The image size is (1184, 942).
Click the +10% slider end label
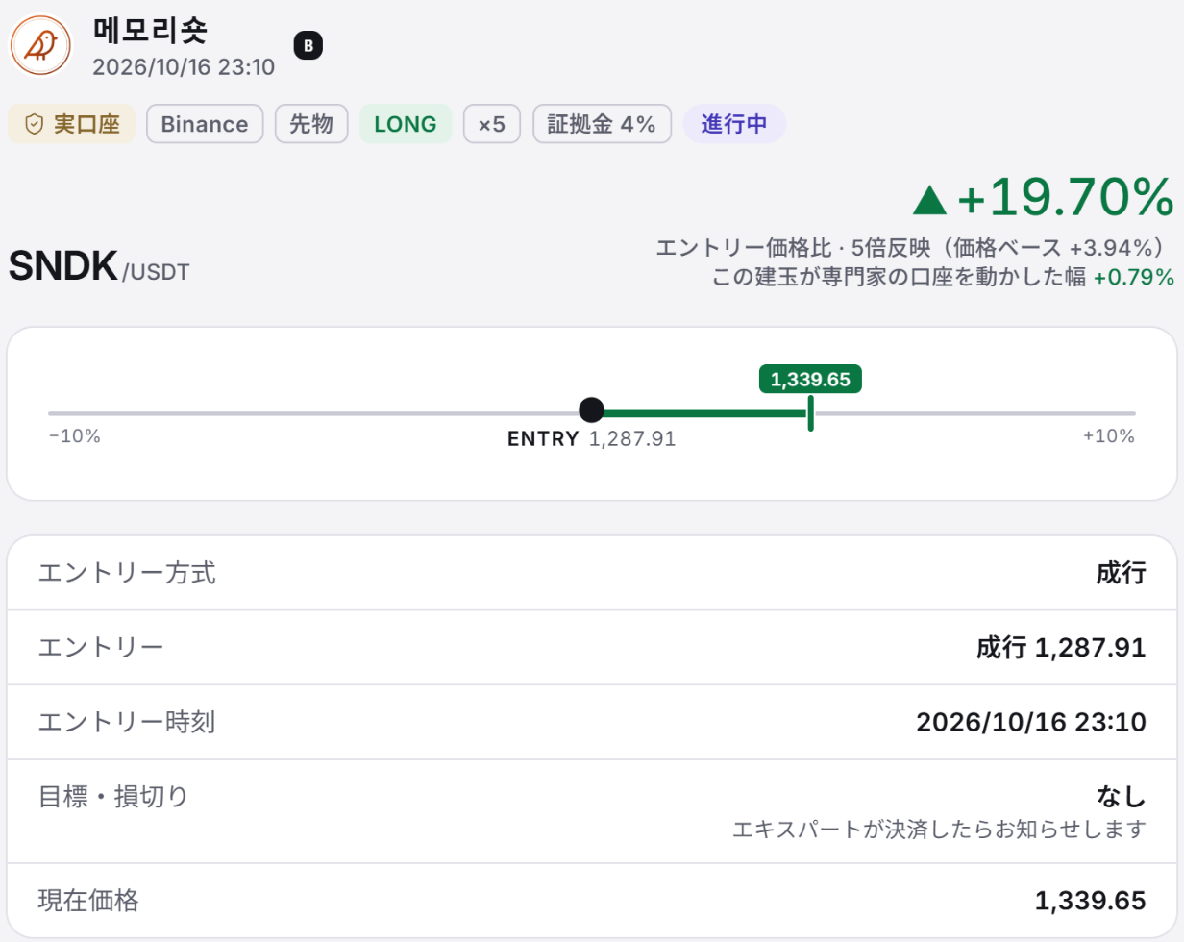1109,436
